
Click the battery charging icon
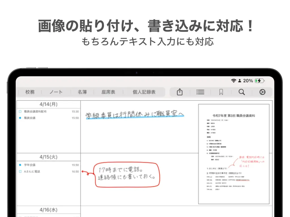pyautogui.click(x=259, y=81)
